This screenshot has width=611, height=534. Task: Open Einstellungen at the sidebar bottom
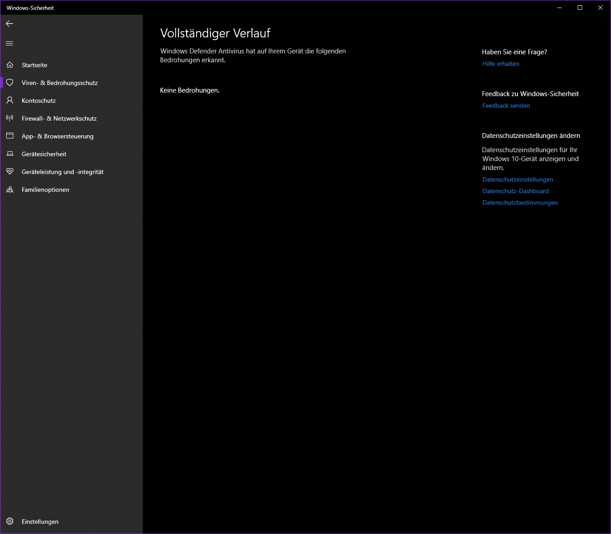[x=71, y=522]
